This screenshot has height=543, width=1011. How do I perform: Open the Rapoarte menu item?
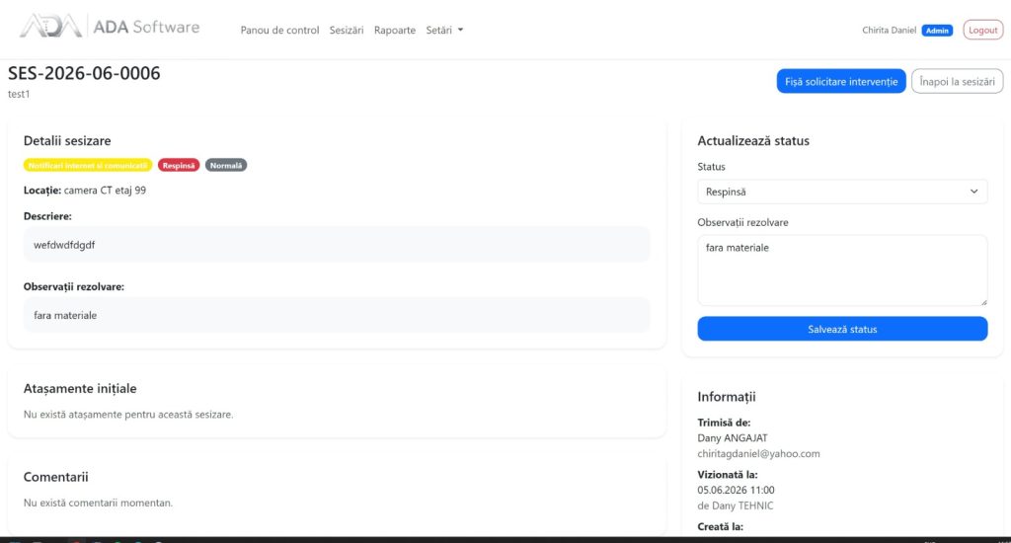(395, 31)
